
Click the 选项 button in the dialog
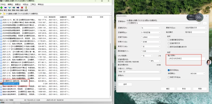pyautogui.click(x=125, y=84)
